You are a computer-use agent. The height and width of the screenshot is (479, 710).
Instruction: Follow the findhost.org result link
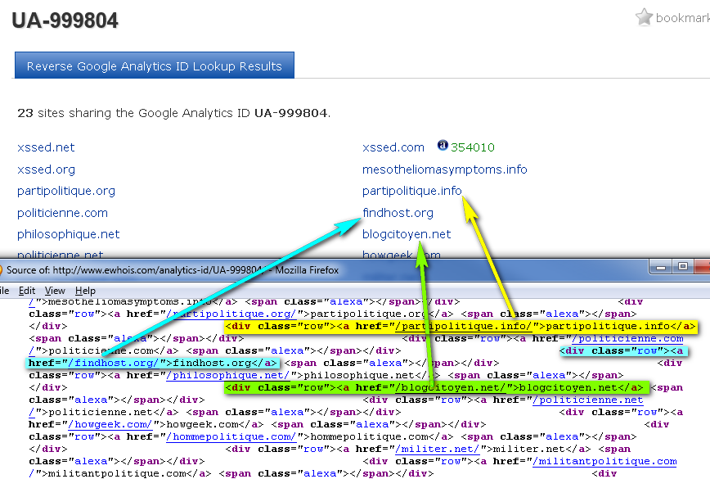pos(398,213)
